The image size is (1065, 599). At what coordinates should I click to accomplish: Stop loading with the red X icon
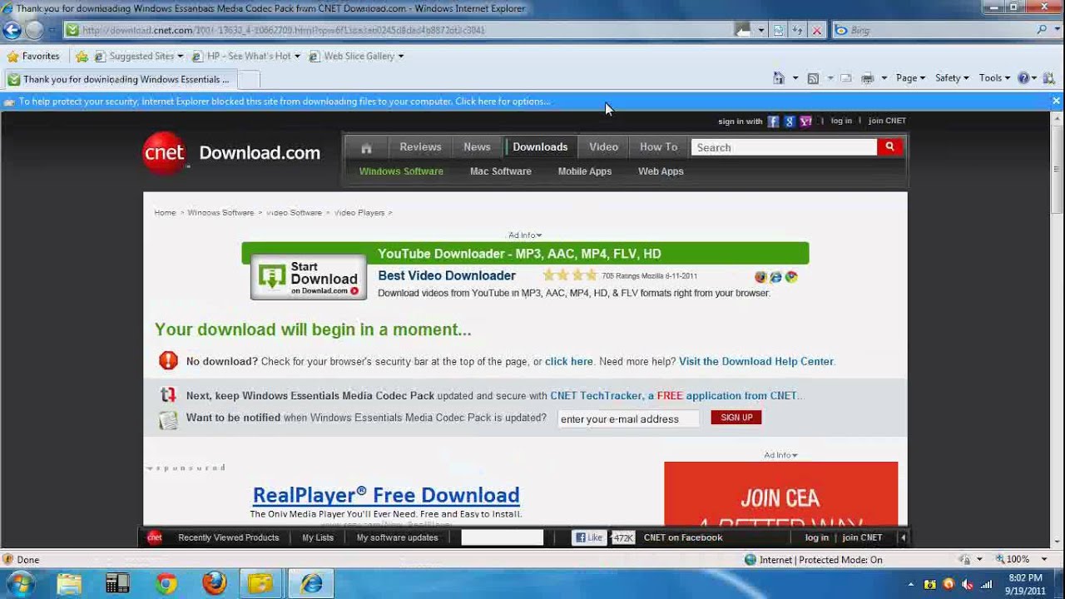point(817,30)
